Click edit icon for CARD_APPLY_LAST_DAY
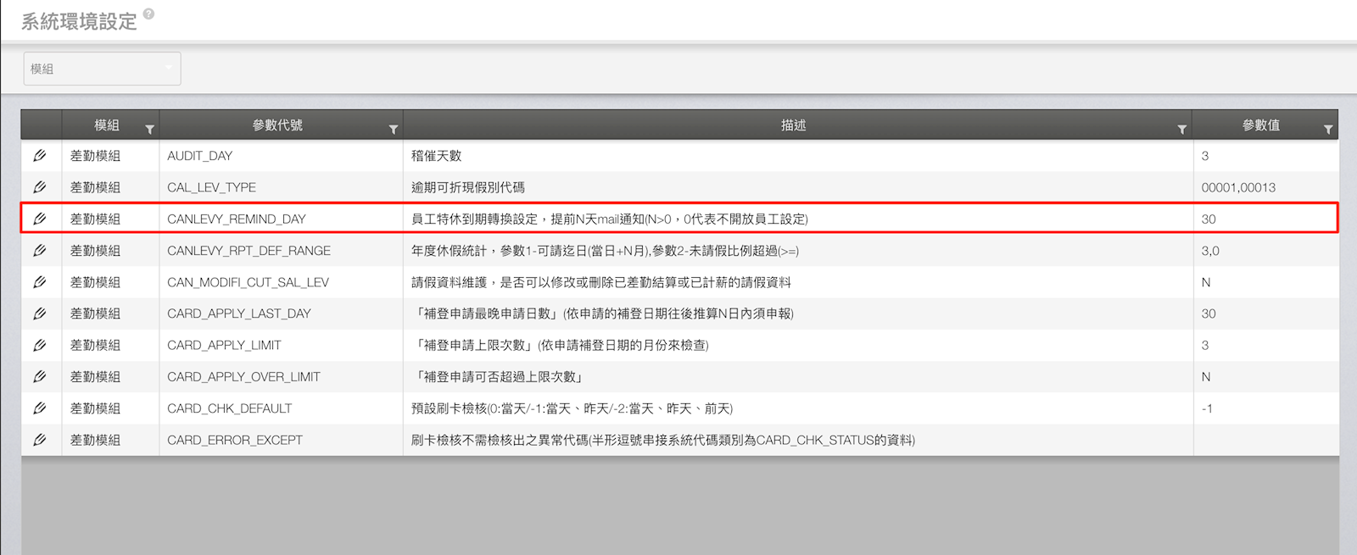This screenshot has height=555, width=1357. (40, 314)
